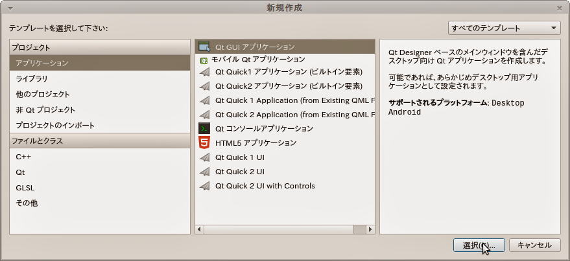Click the paper plane icon beside Qt Quick1 アプリケーション
Image resolution: width=570 pixels, height=261 pixels.
click(x=205, y=72)
